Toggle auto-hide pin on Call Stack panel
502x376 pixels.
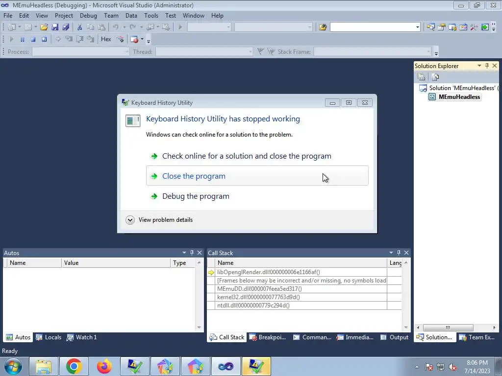[399, 253]
